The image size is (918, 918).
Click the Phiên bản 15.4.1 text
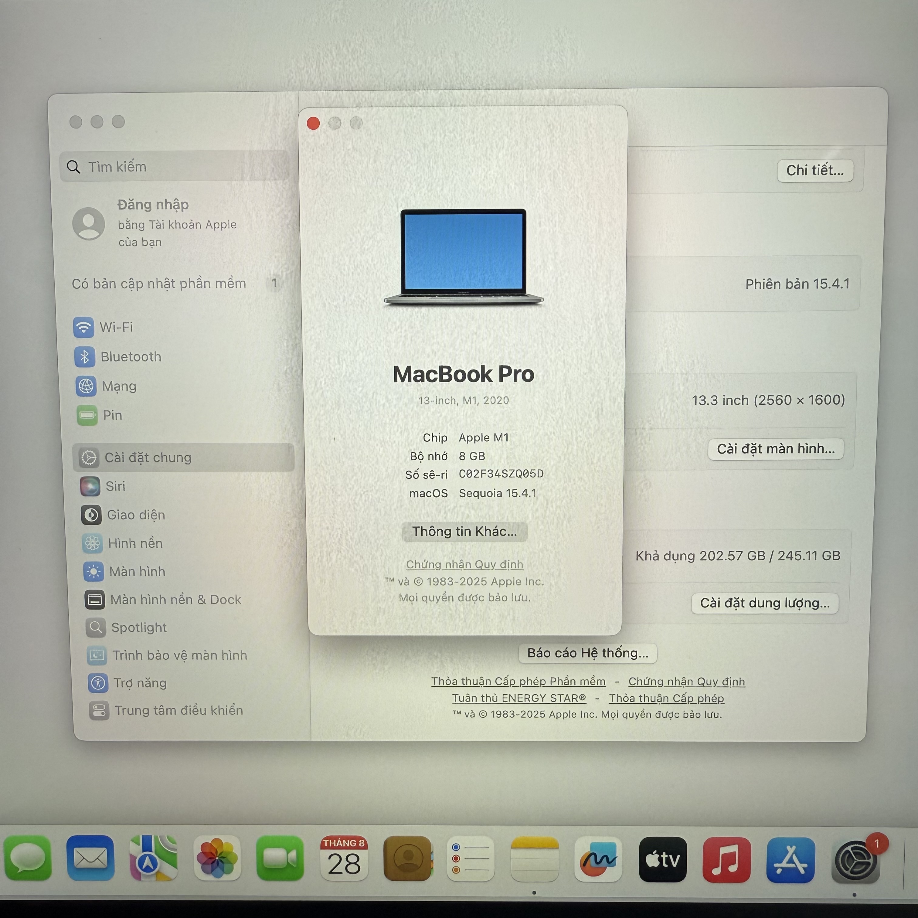tap(797, 284)
